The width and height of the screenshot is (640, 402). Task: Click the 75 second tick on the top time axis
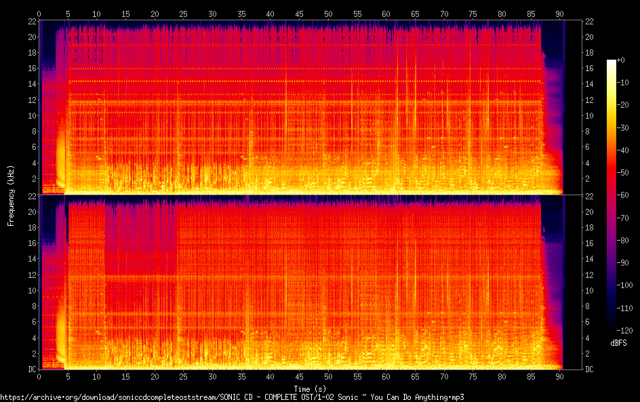point(473,14)
